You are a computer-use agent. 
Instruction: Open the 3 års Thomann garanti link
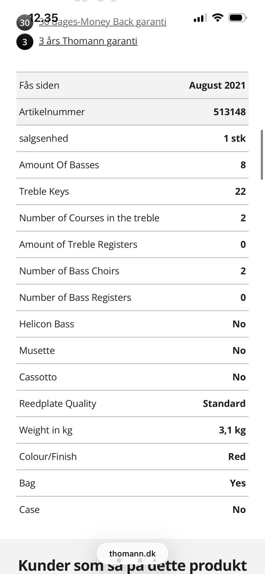click(x=88, y=41)
